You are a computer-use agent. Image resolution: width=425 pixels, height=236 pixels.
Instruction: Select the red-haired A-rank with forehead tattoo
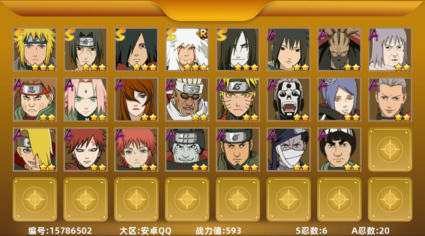coord(85,150)
